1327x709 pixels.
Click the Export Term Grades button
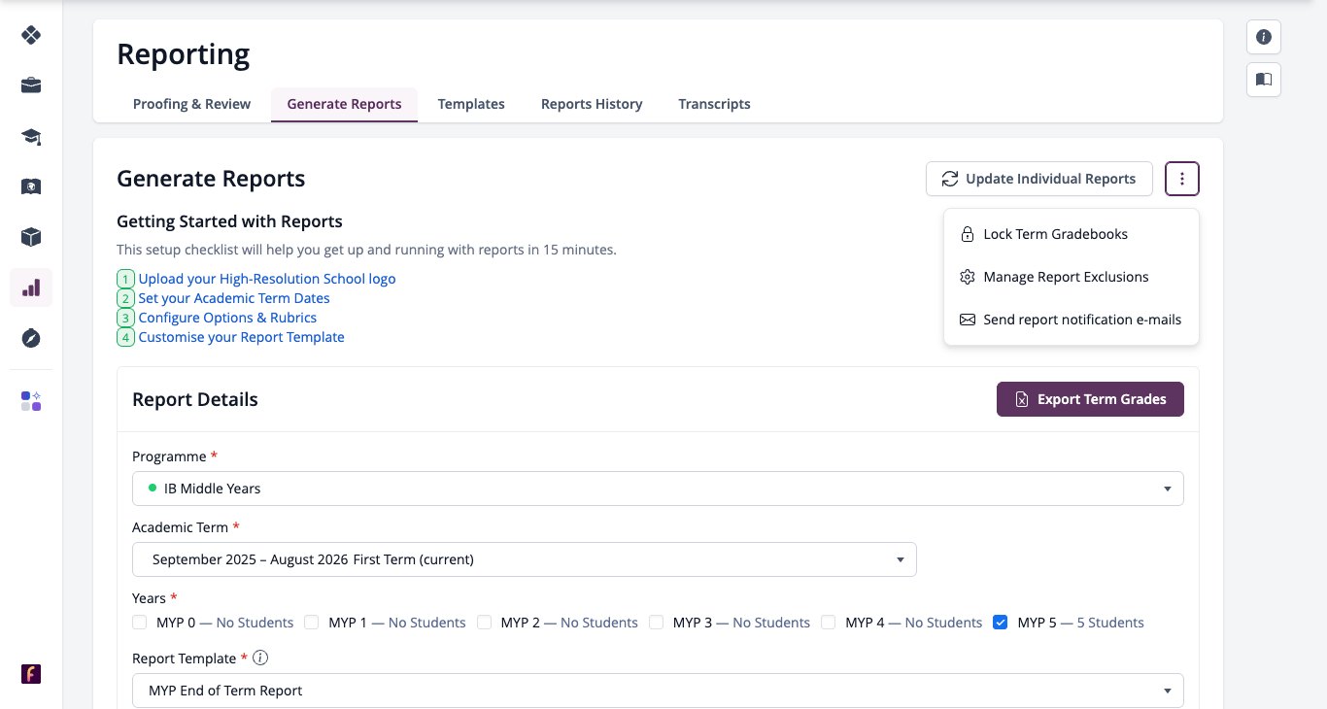(1090, 399)
